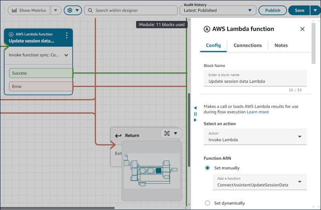Open the Learn more link
The width and height of the screenshot is (321, 210).
(258, 112)
